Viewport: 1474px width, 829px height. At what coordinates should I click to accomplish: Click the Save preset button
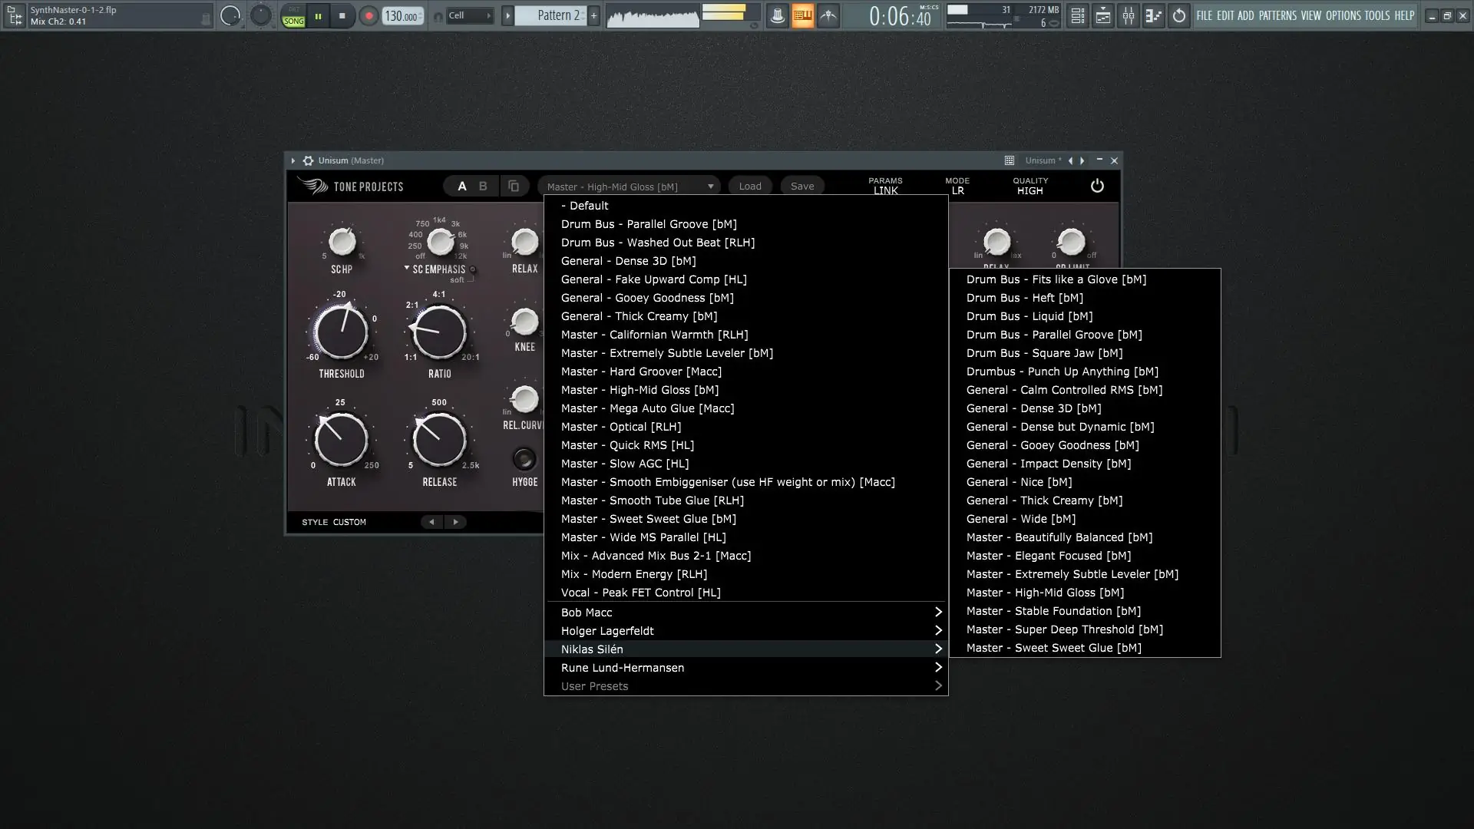click(x=801, y=187)
